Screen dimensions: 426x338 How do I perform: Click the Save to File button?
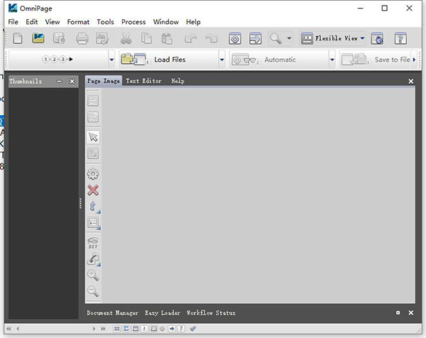376,60
